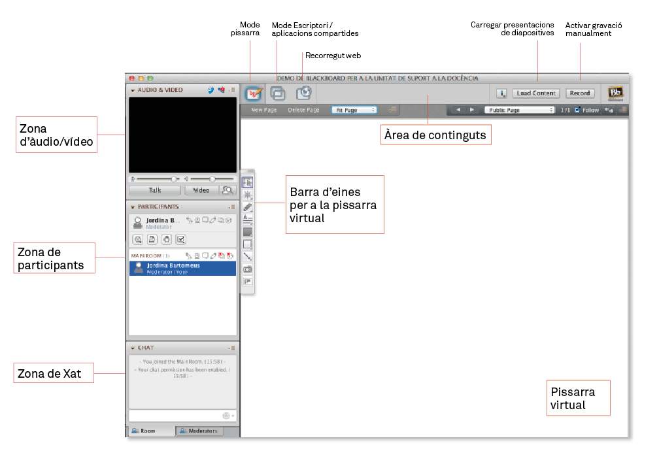Click the screenshot camera tool

(x=248, y=269)
